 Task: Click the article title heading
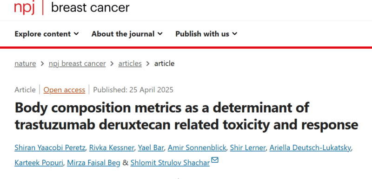186,116
